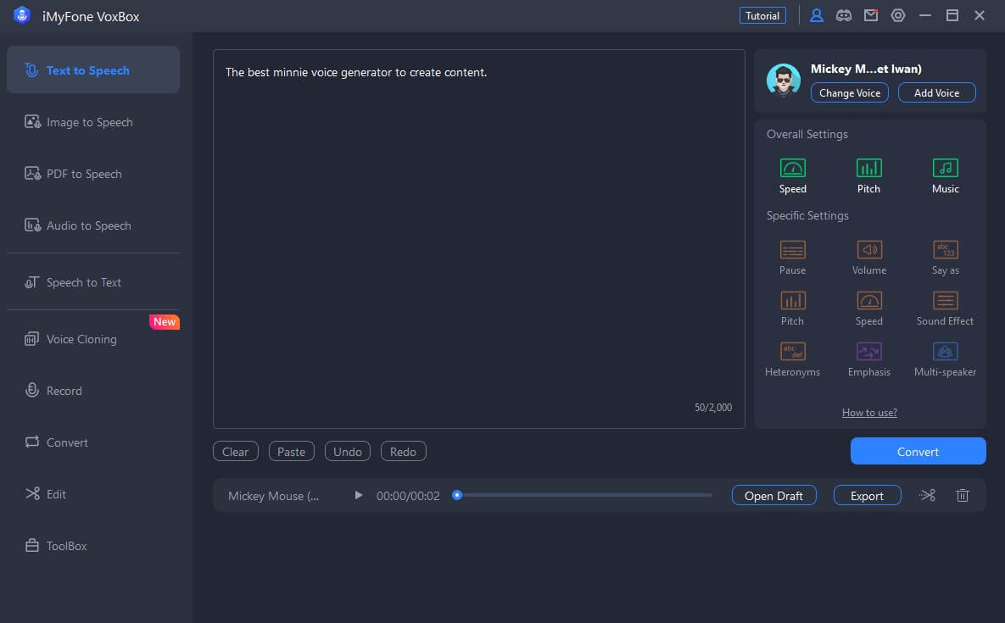Open the Record section
Screen dimensions: 1005x623
tap(93, 391)
